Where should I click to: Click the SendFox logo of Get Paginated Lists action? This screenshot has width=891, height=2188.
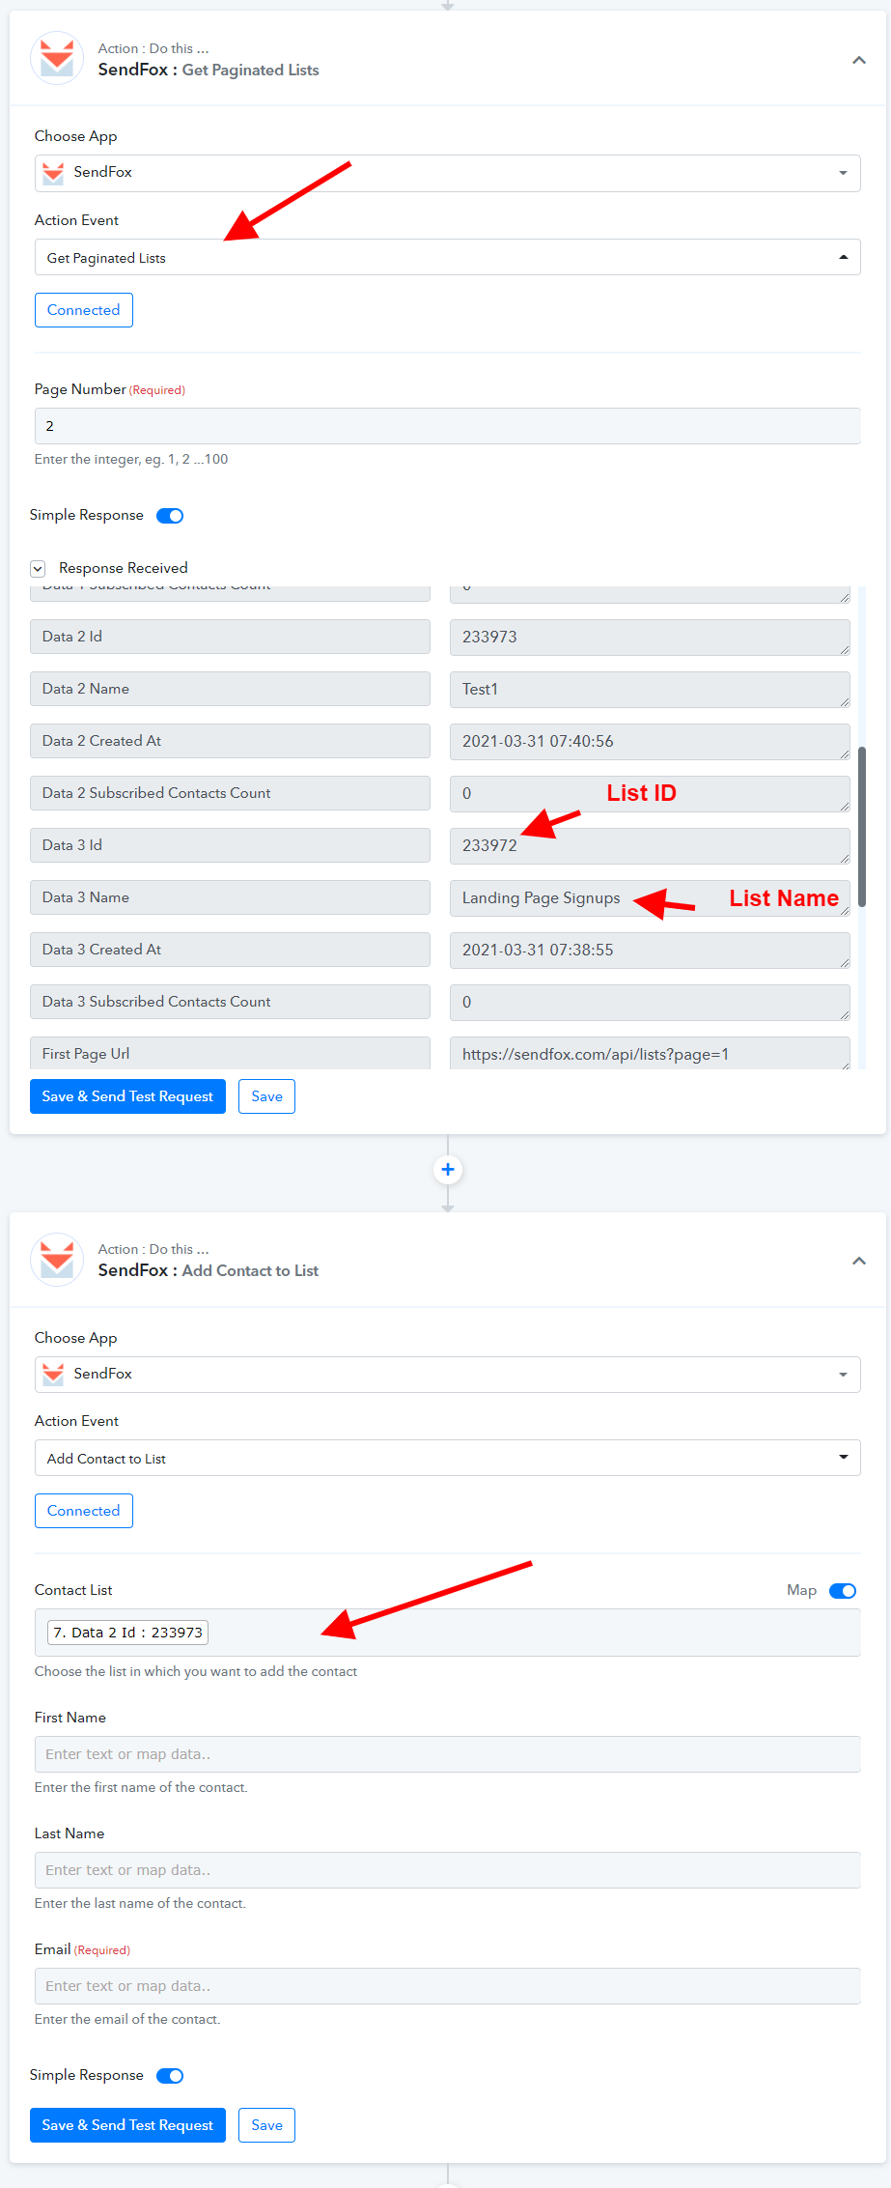57,58
